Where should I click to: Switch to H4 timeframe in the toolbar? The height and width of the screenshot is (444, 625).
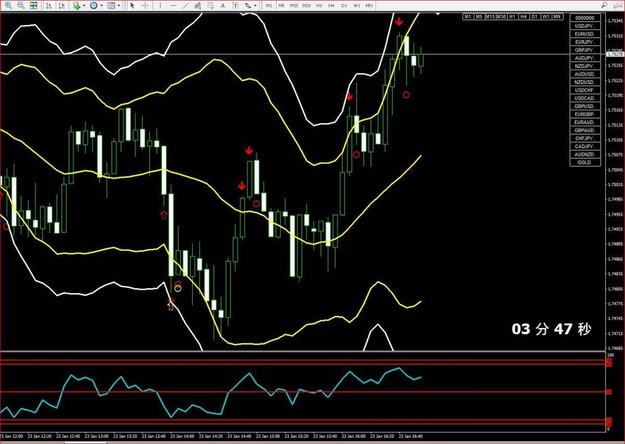coord(332,5)
